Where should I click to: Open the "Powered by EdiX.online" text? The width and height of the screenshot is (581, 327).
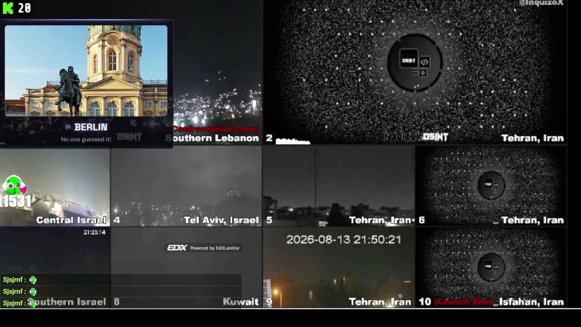215,248
